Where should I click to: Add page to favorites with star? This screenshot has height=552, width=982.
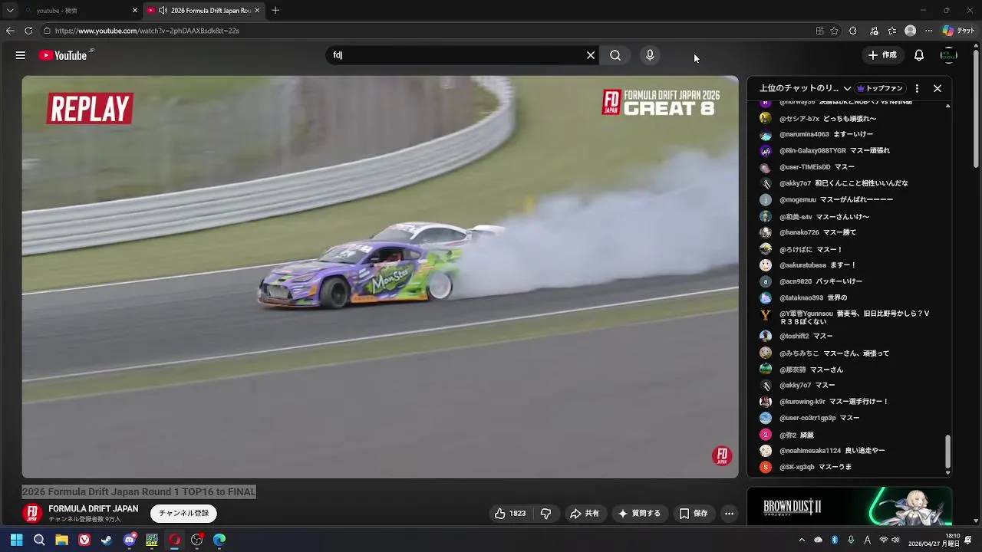click(834, 31)
